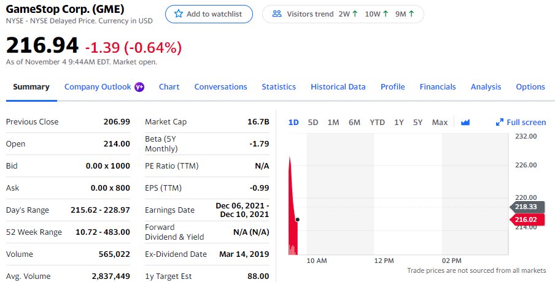Go to the Conversations tab

click(x=220, y=87)
